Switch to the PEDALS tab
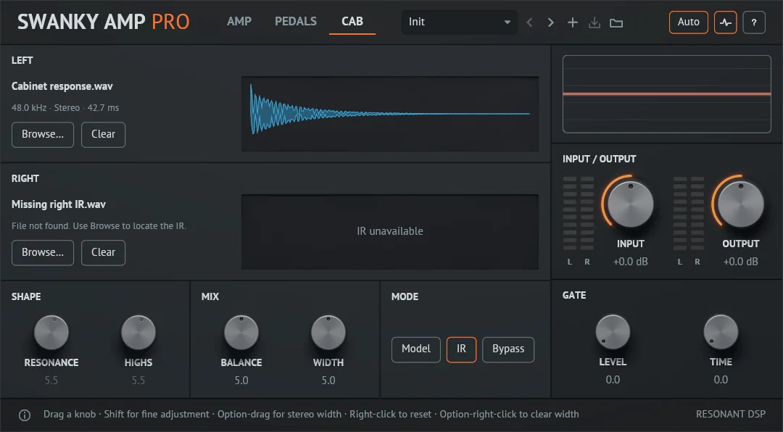783x432 pixels. [296, 22]
